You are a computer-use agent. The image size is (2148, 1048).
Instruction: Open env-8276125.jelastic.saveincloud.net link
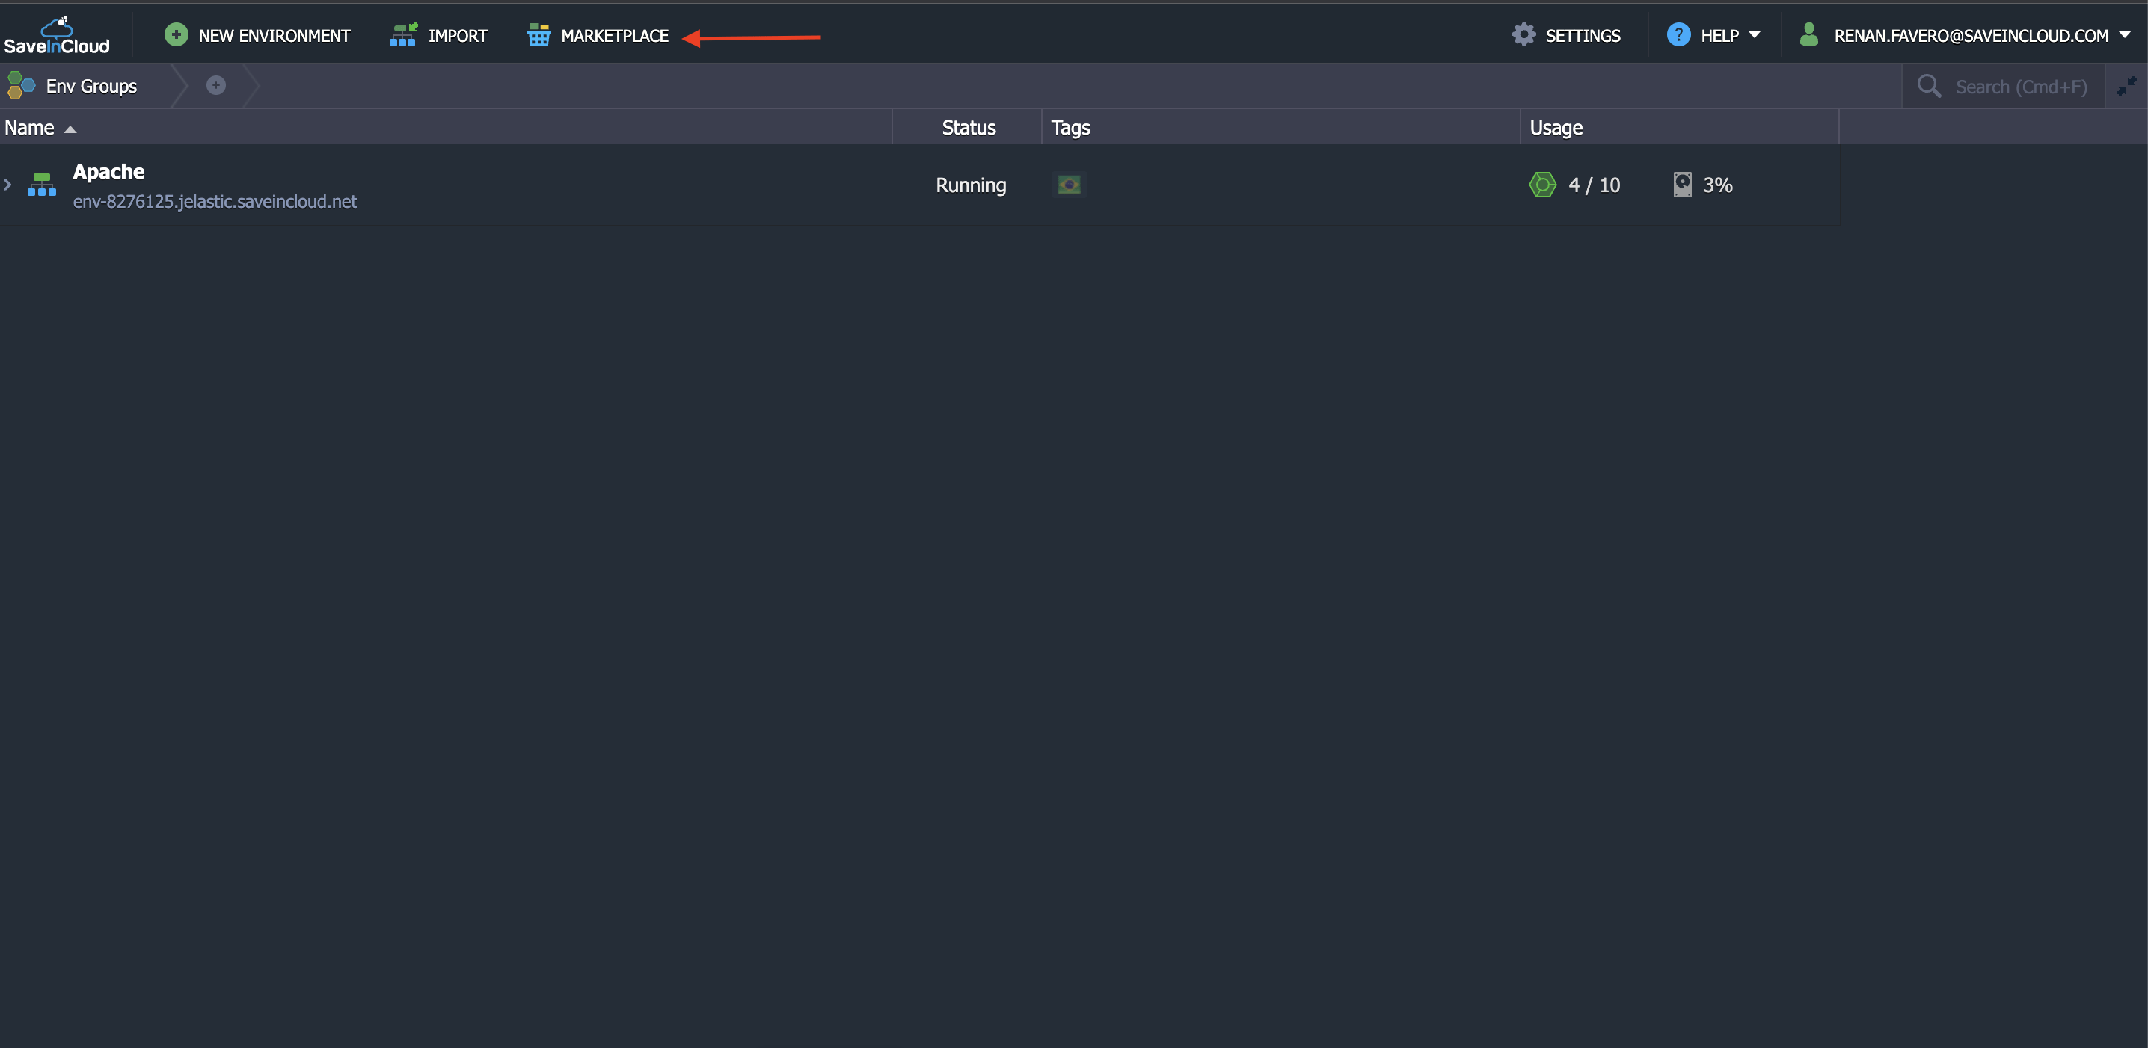pyautogui.click(x=215, y=202)
